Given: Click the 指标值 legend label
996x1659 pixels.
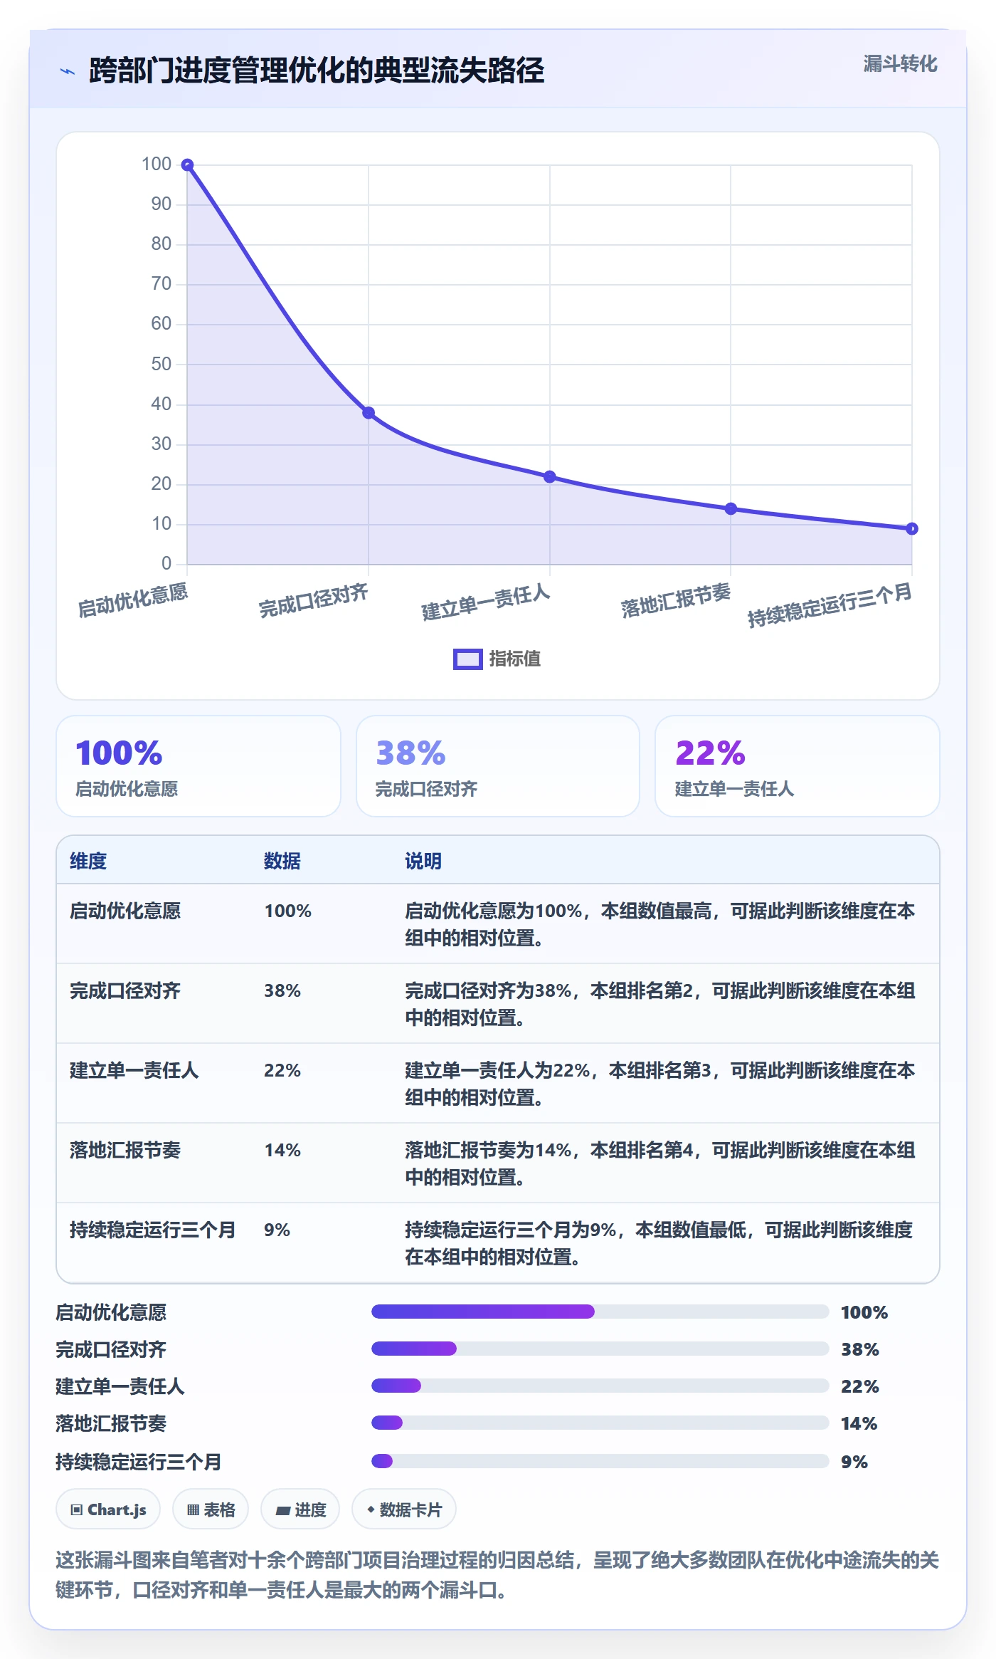Looking at the screenshot, I should [x=515, y=659].
